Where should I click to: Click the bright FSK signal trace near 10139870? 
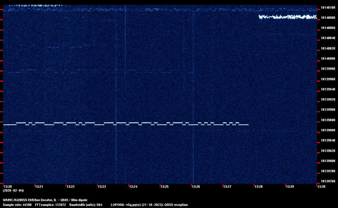tap(125, 124)
